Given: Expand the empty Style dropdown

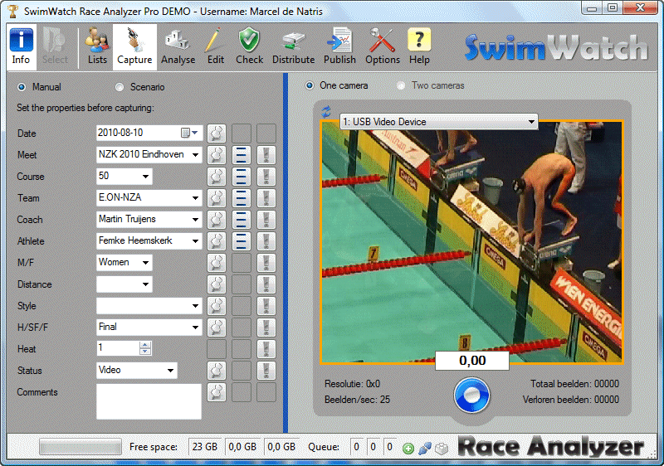Looking at the screenshot, I should click(195, 306).
